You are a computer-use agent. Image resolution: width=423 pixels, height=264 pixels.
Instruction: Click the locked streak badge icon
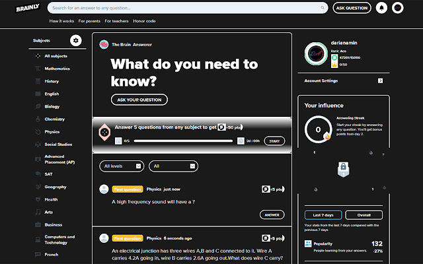344,170
